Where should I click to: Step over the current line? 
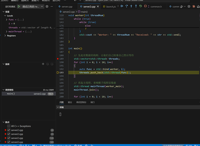click(x=126, y=6)
